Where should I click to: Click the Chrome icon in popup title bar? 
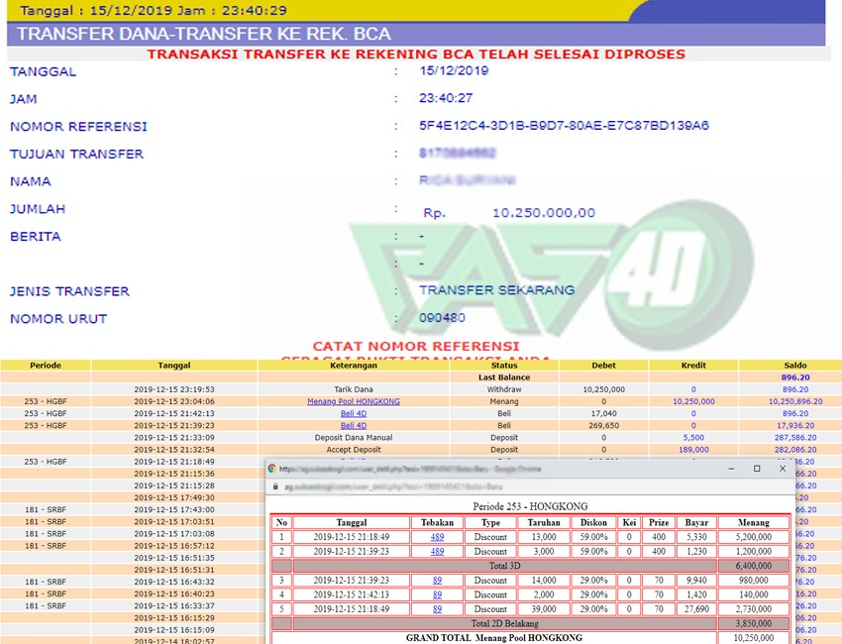[272, 469]
